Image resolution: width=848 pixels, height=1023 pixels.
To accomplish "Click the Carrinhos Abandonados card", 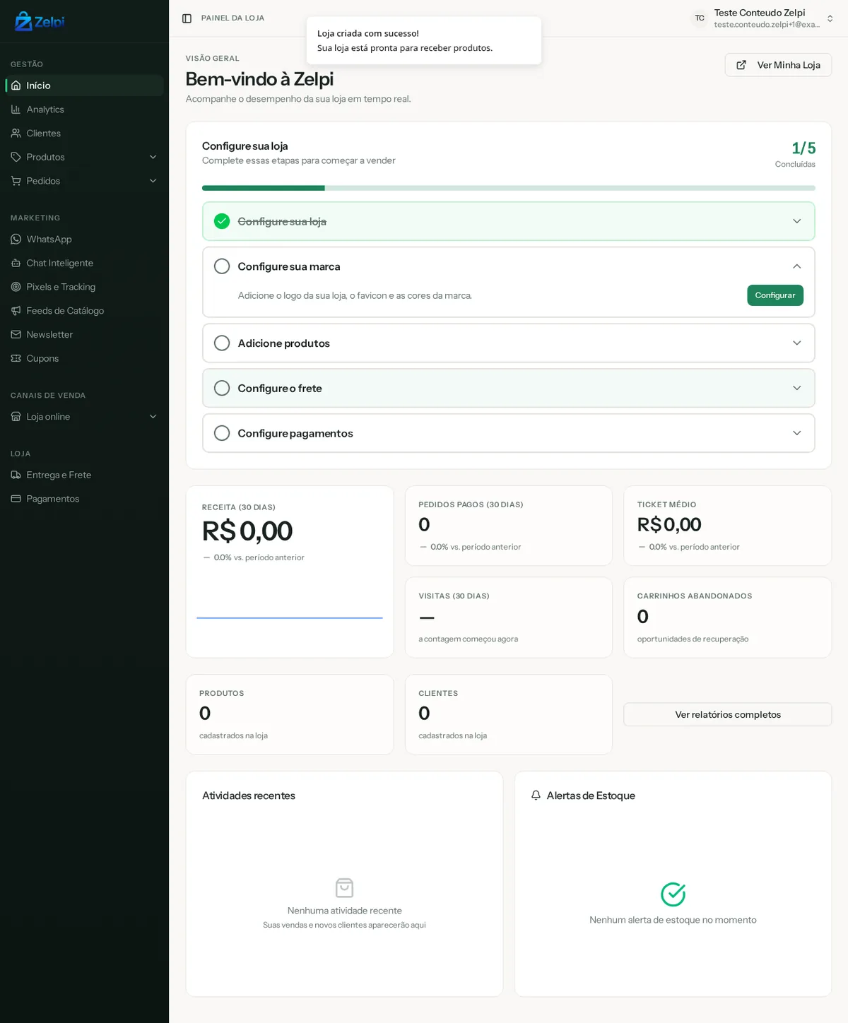I will point(728,617).
